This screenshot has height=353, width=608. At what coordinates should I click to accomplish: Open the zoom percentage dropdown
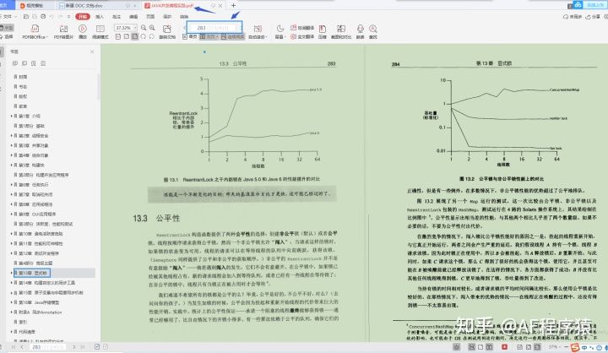[x=135, y=28]
